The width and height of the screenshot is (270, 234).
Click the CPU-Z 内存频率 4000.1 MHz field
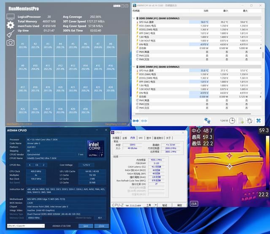pyautogui.click(x=156, y=160)
